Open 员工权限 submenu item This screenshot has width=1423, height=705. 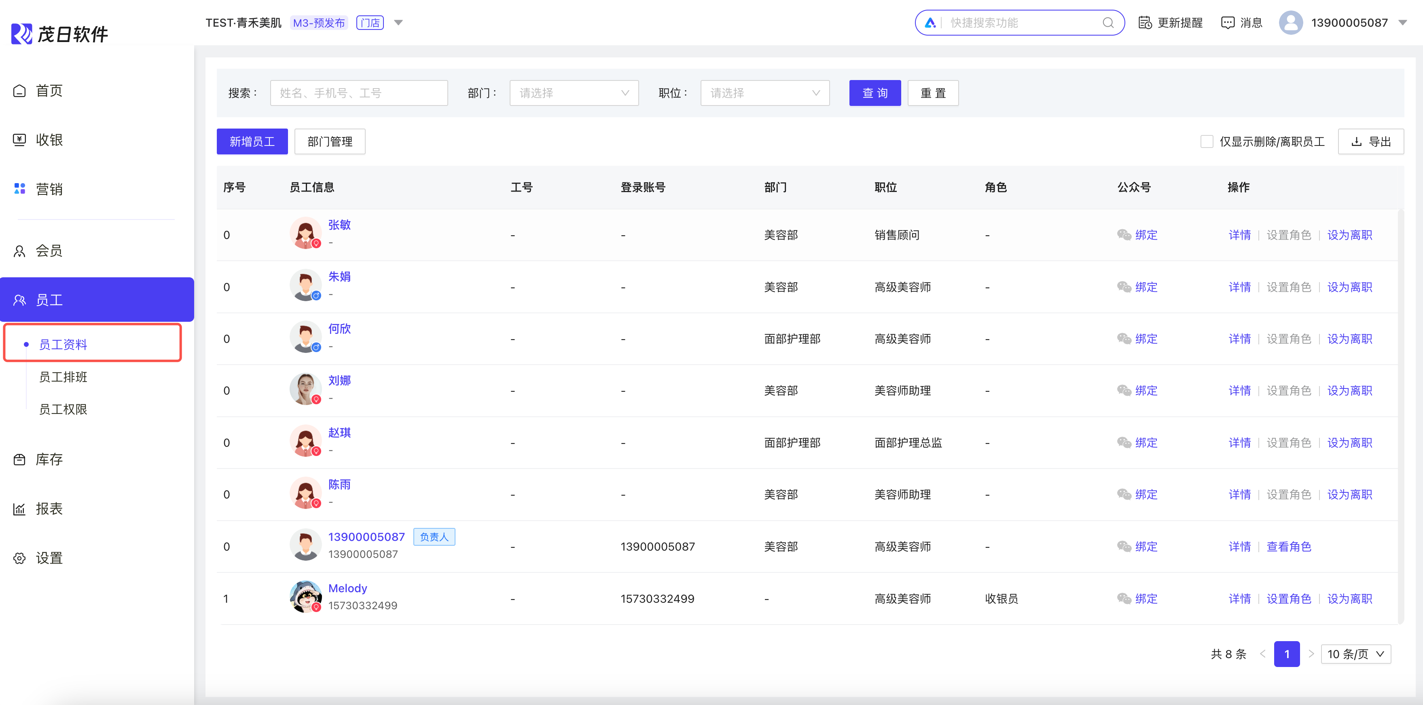coord(63,409)
